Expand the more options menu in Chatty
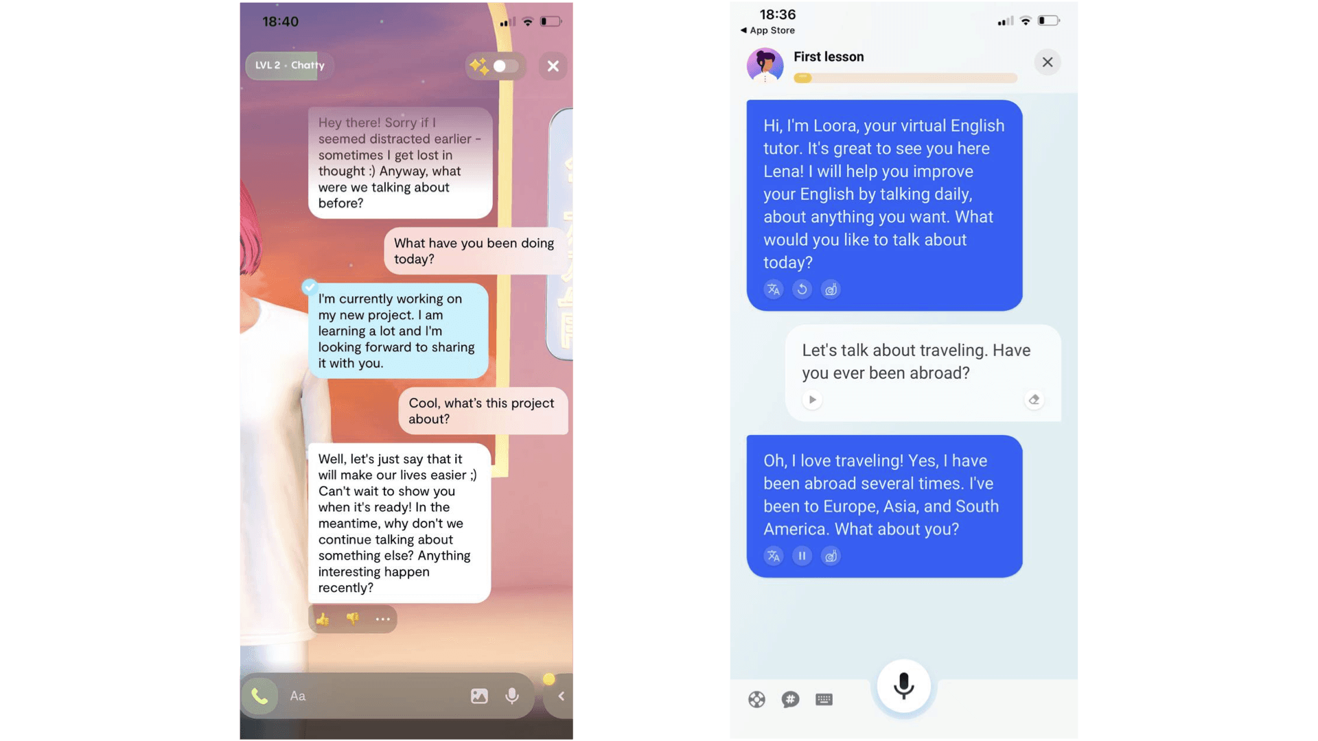The height and width of the screenshot is (741, 1318). 380,619
